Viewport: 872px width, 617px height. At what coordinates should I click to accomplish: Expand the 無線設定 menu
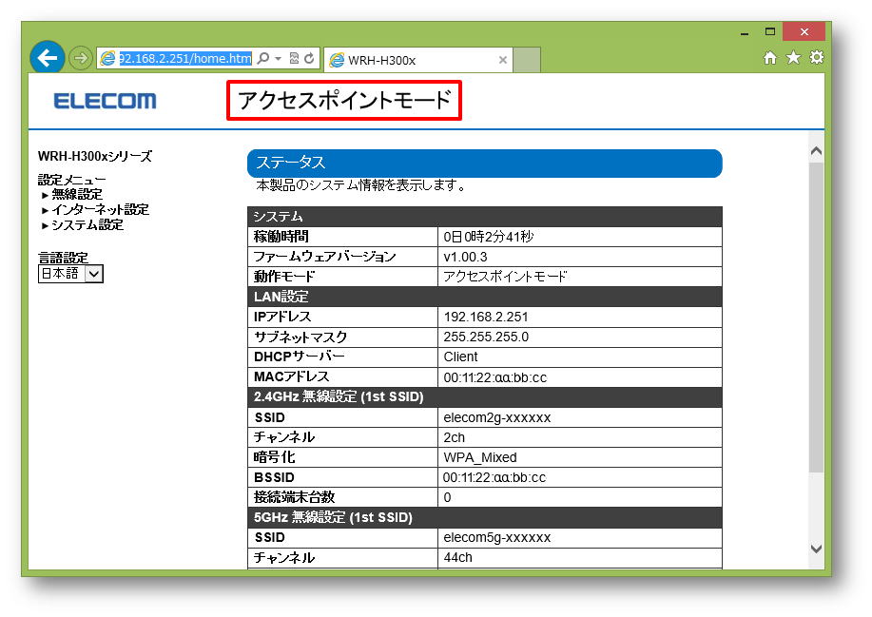point(77,195)
